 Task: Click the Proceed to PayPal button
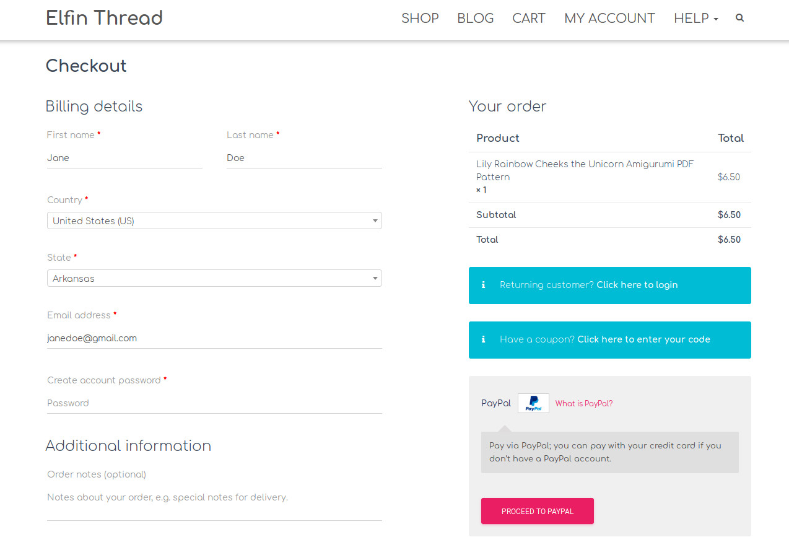point(538,511)
